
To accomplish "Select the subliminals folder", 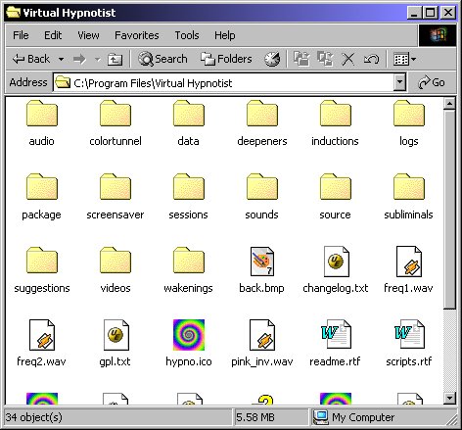I will [409, 197].
